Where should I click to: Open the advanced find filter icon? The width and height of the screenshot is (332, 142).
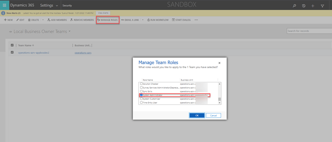point(322,6)
